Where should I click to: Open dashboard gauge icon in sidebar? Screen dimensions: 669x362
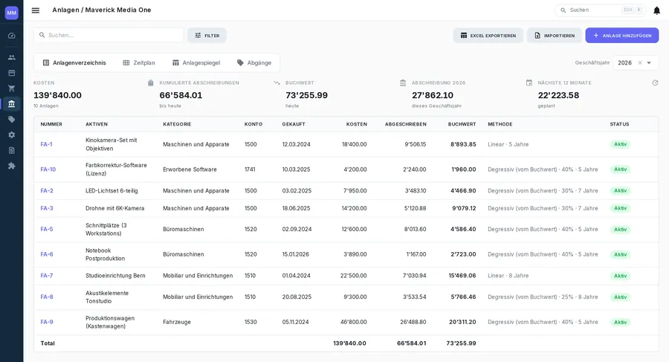pyautogui.click(x=11, y=36)
